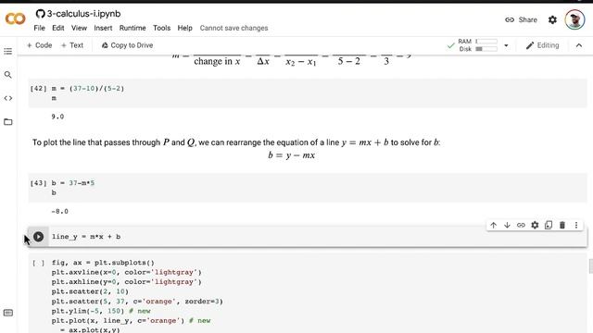Collapse the header with the chevron
The width and height of the screenshot is (593, 333).
pos(579,45)
